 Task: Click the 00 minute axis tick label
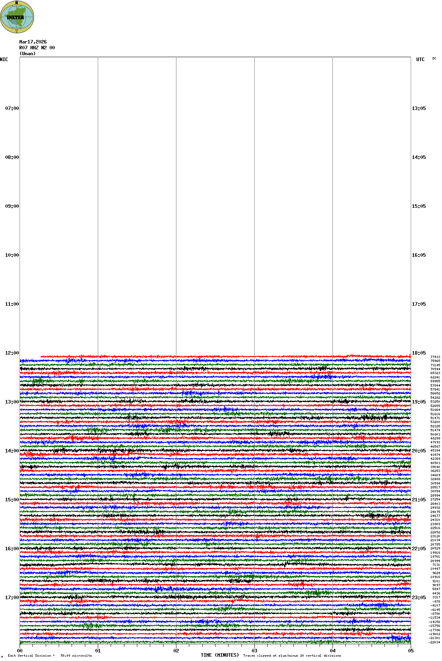point(20,651)
